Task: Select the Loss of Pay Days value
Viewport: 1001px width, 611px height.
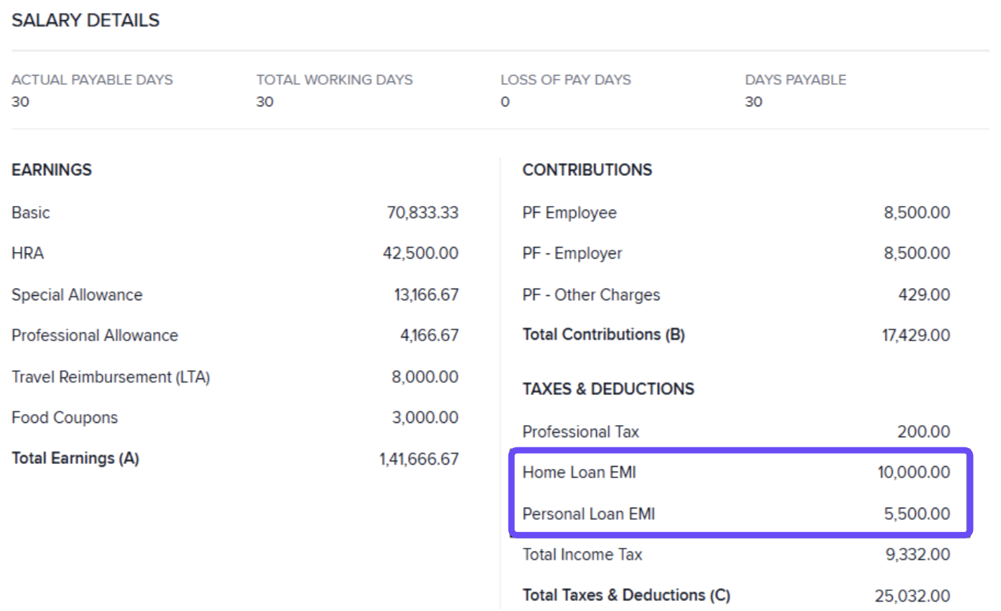Action: coord(505,102)
